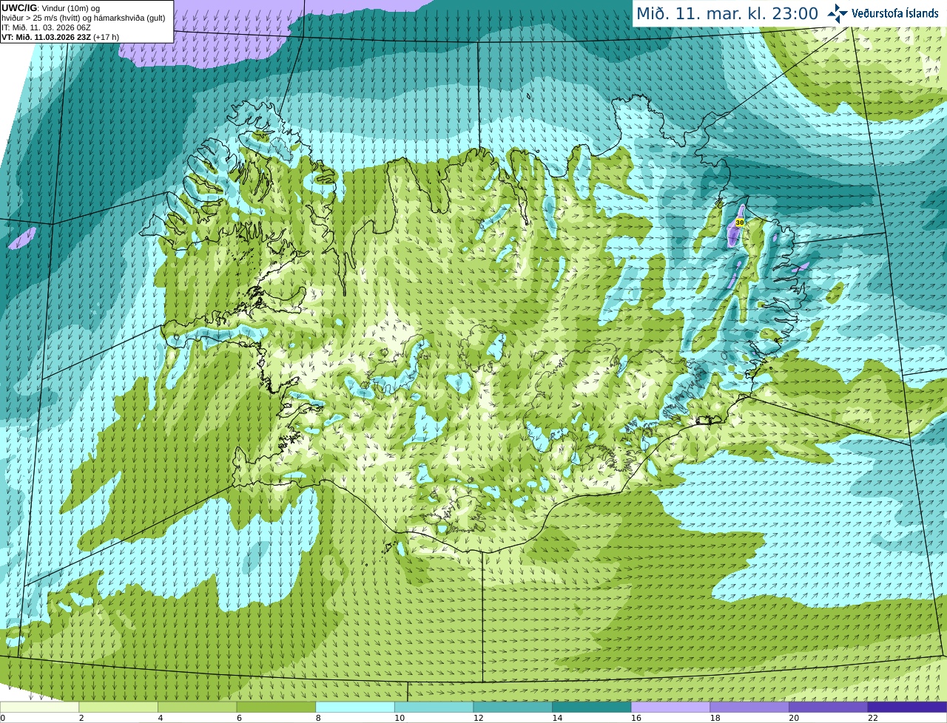The image size is (947, 723).
Task: Click the 'IT: Mið. 11. 03. 2026 06Z' line
Action: (x=46, y=27)
